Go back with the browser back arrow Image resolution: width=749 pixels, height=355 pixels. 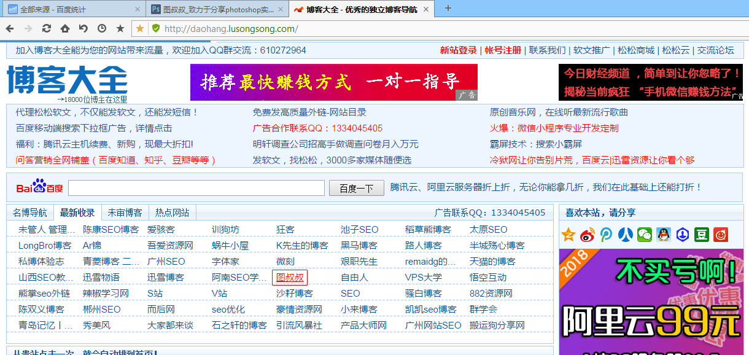(10, 28)
